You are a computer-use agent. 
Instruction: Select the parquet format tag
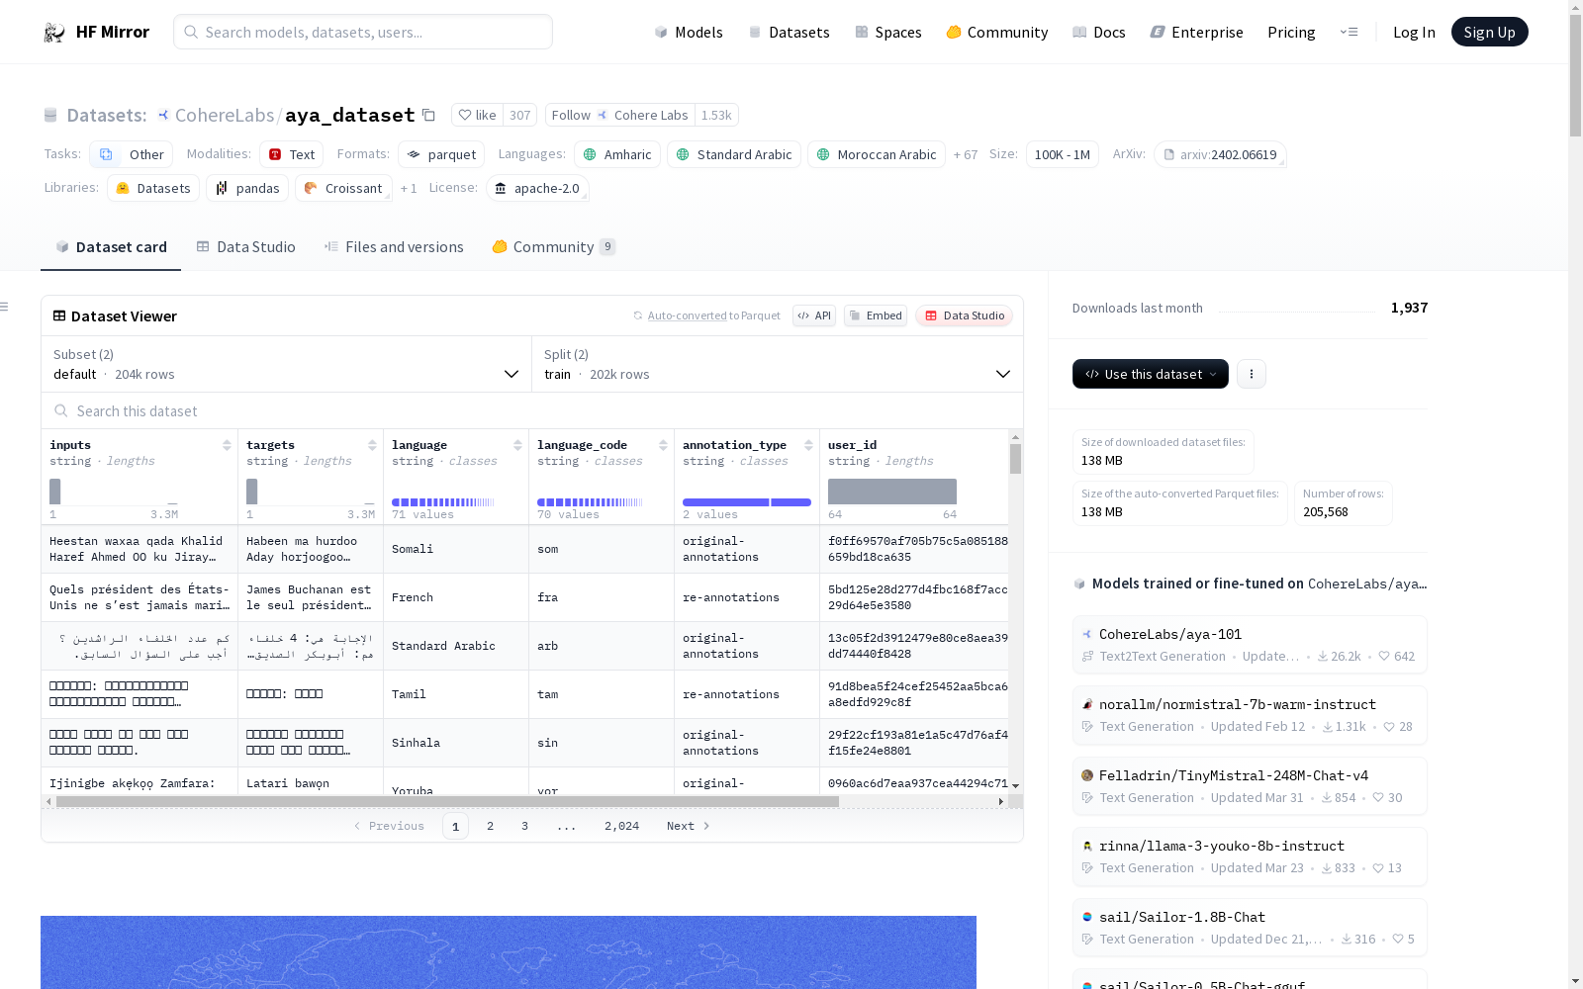tap(441, 154)
